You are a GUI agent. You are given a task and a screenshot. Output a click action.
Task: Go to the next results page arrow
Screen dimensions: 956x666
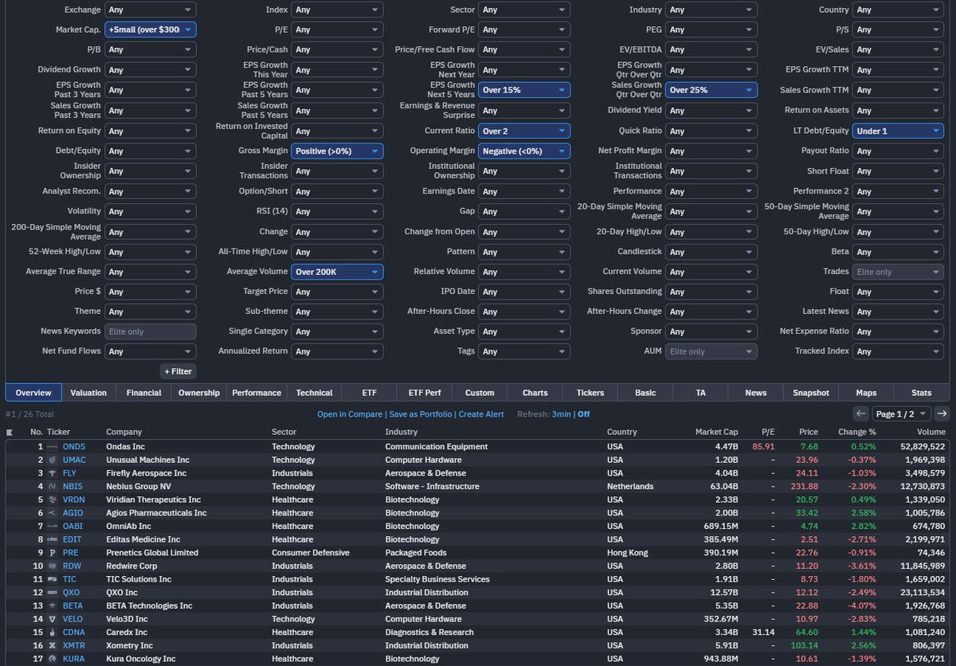point(942,413)
